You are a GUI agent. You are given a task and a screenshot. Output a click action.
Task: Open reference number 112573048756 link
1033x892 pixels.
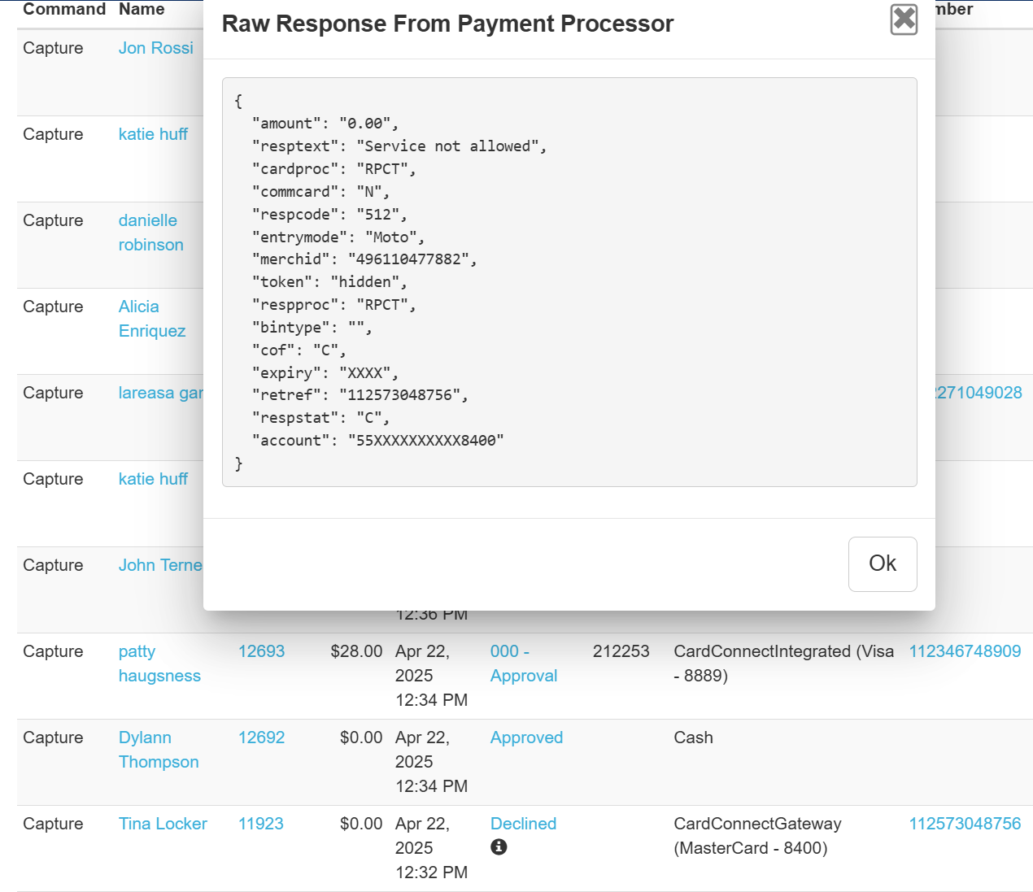pos(965,824)
